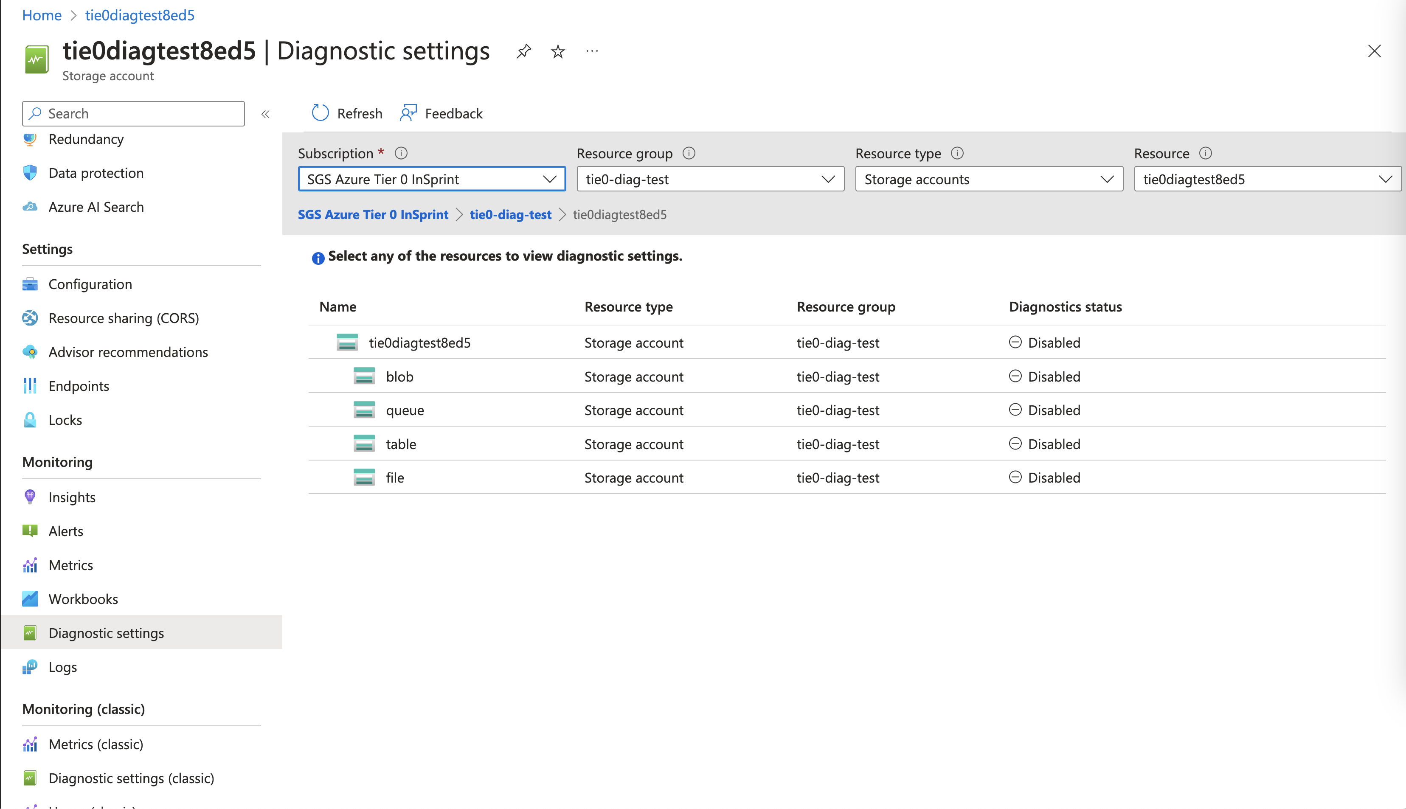Click the Configuration toolbox icon

click(30, 284)
